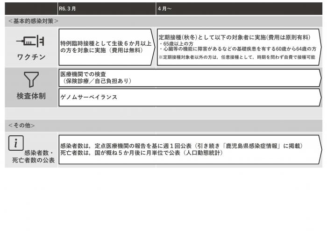Click the ※定期接種対象者以外 footnote

click(x=237, y=57)
